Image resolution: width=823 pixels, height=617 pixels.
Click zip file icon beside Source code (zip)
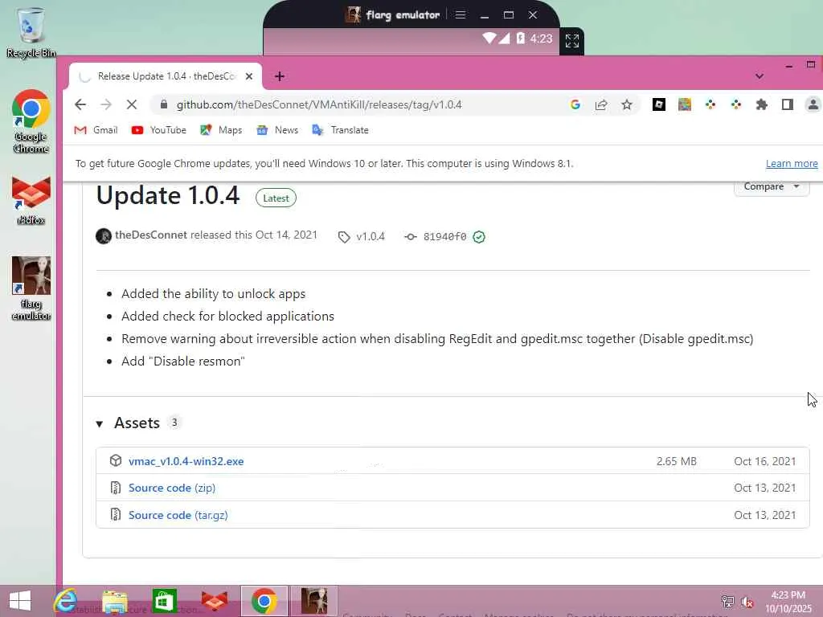click(x=116, y=488)
